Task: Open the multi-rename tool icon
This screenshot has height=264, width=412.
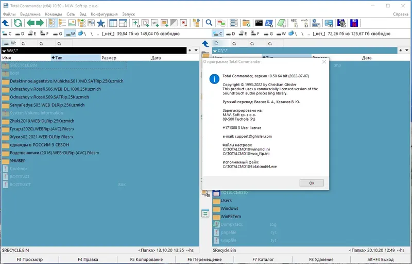Action: tap(234, 23)
